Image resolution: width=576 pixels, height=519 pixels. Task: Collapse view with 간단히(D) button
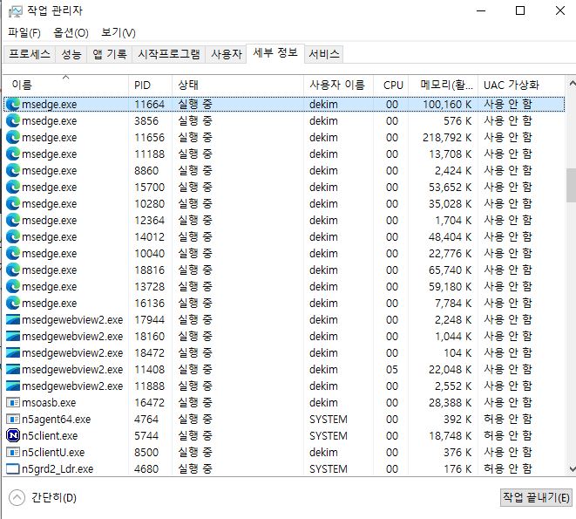click(x=43, y=498)
